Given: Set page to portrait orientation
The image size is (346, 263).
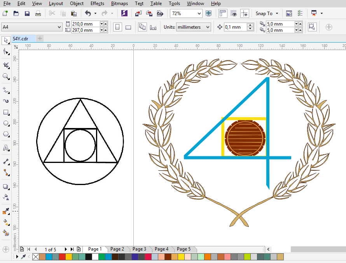Looking at the screenshot, I should [x=118, y=27].
